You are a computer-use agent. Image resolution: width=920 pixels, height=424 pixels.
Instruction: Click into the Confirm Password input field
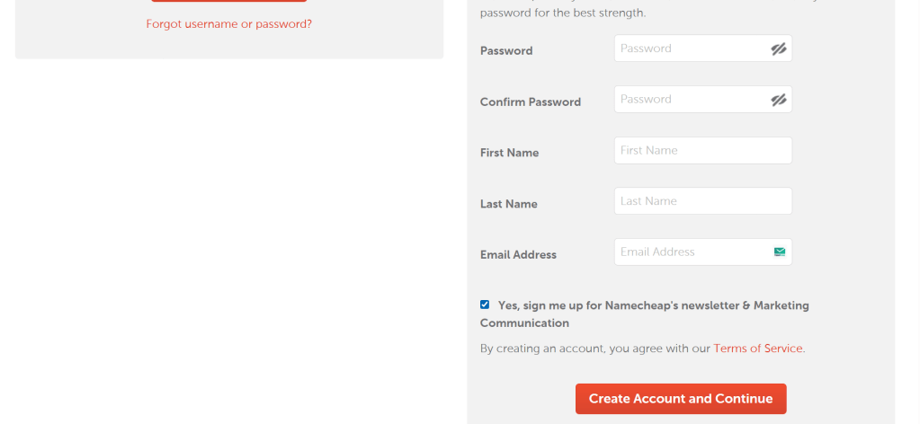[688, 100]
